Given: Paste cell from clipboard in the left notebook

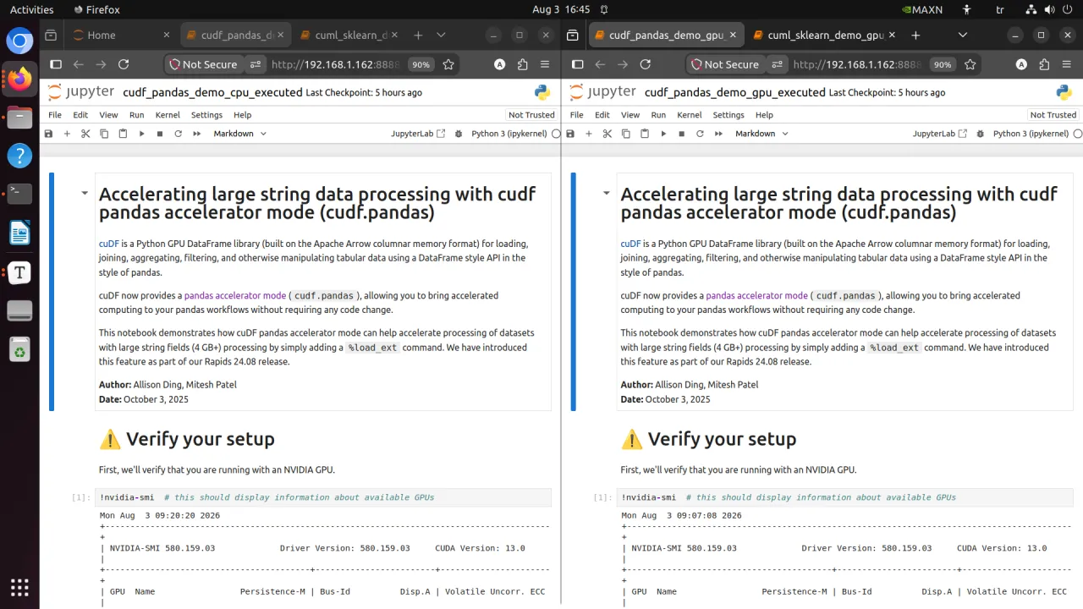Looking at the screenshot, I should coord(123,134).
